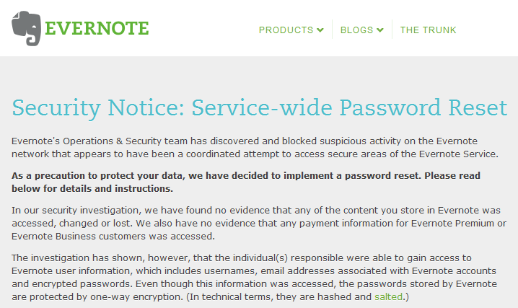
Task: Click the words 'Evernote Business customers'
Action: point(79,237)
